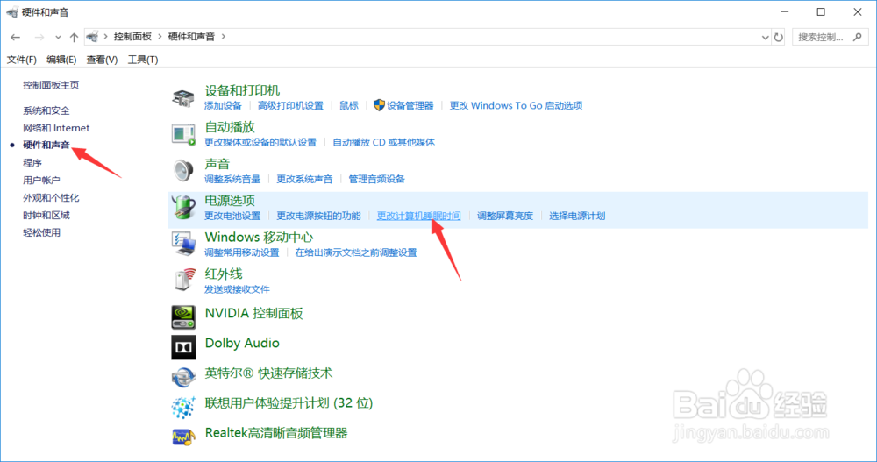
Task: Click the Intel Rapid Storage Technology icon
Action: tap(183, 377)
